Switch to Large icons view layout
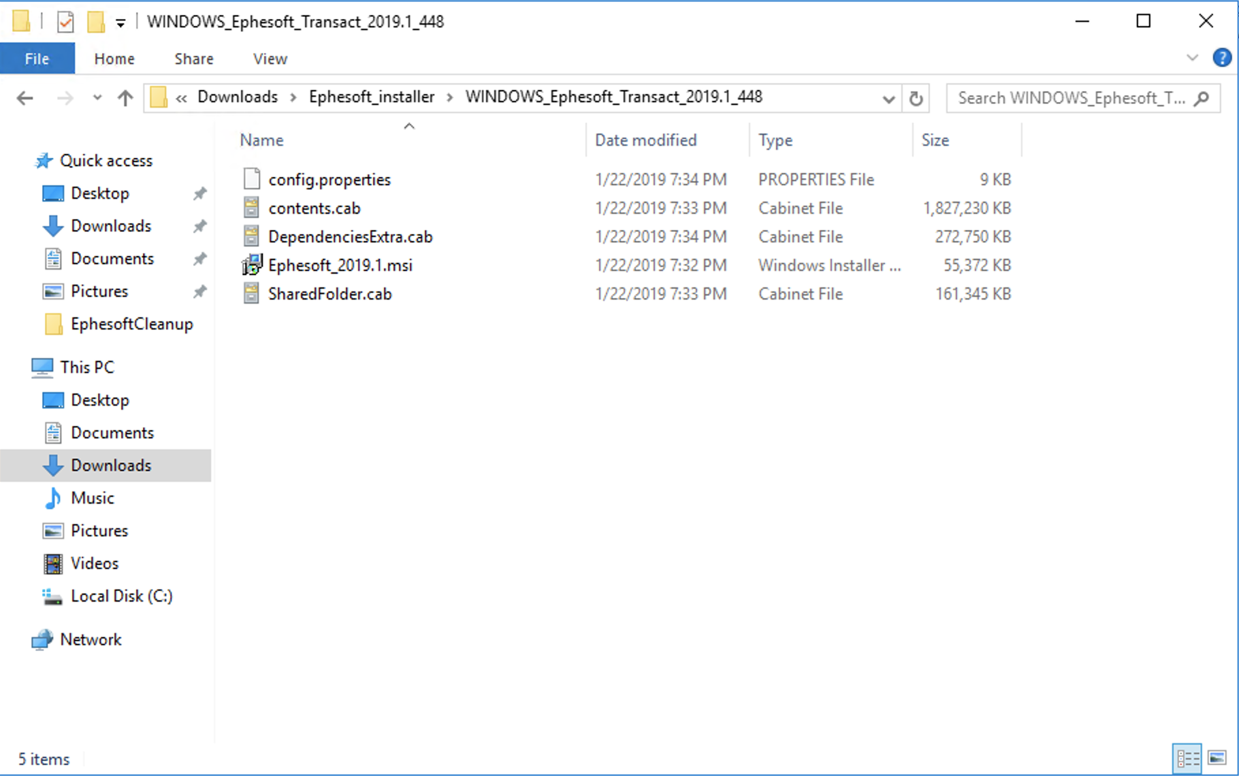 click(1218, 758)
